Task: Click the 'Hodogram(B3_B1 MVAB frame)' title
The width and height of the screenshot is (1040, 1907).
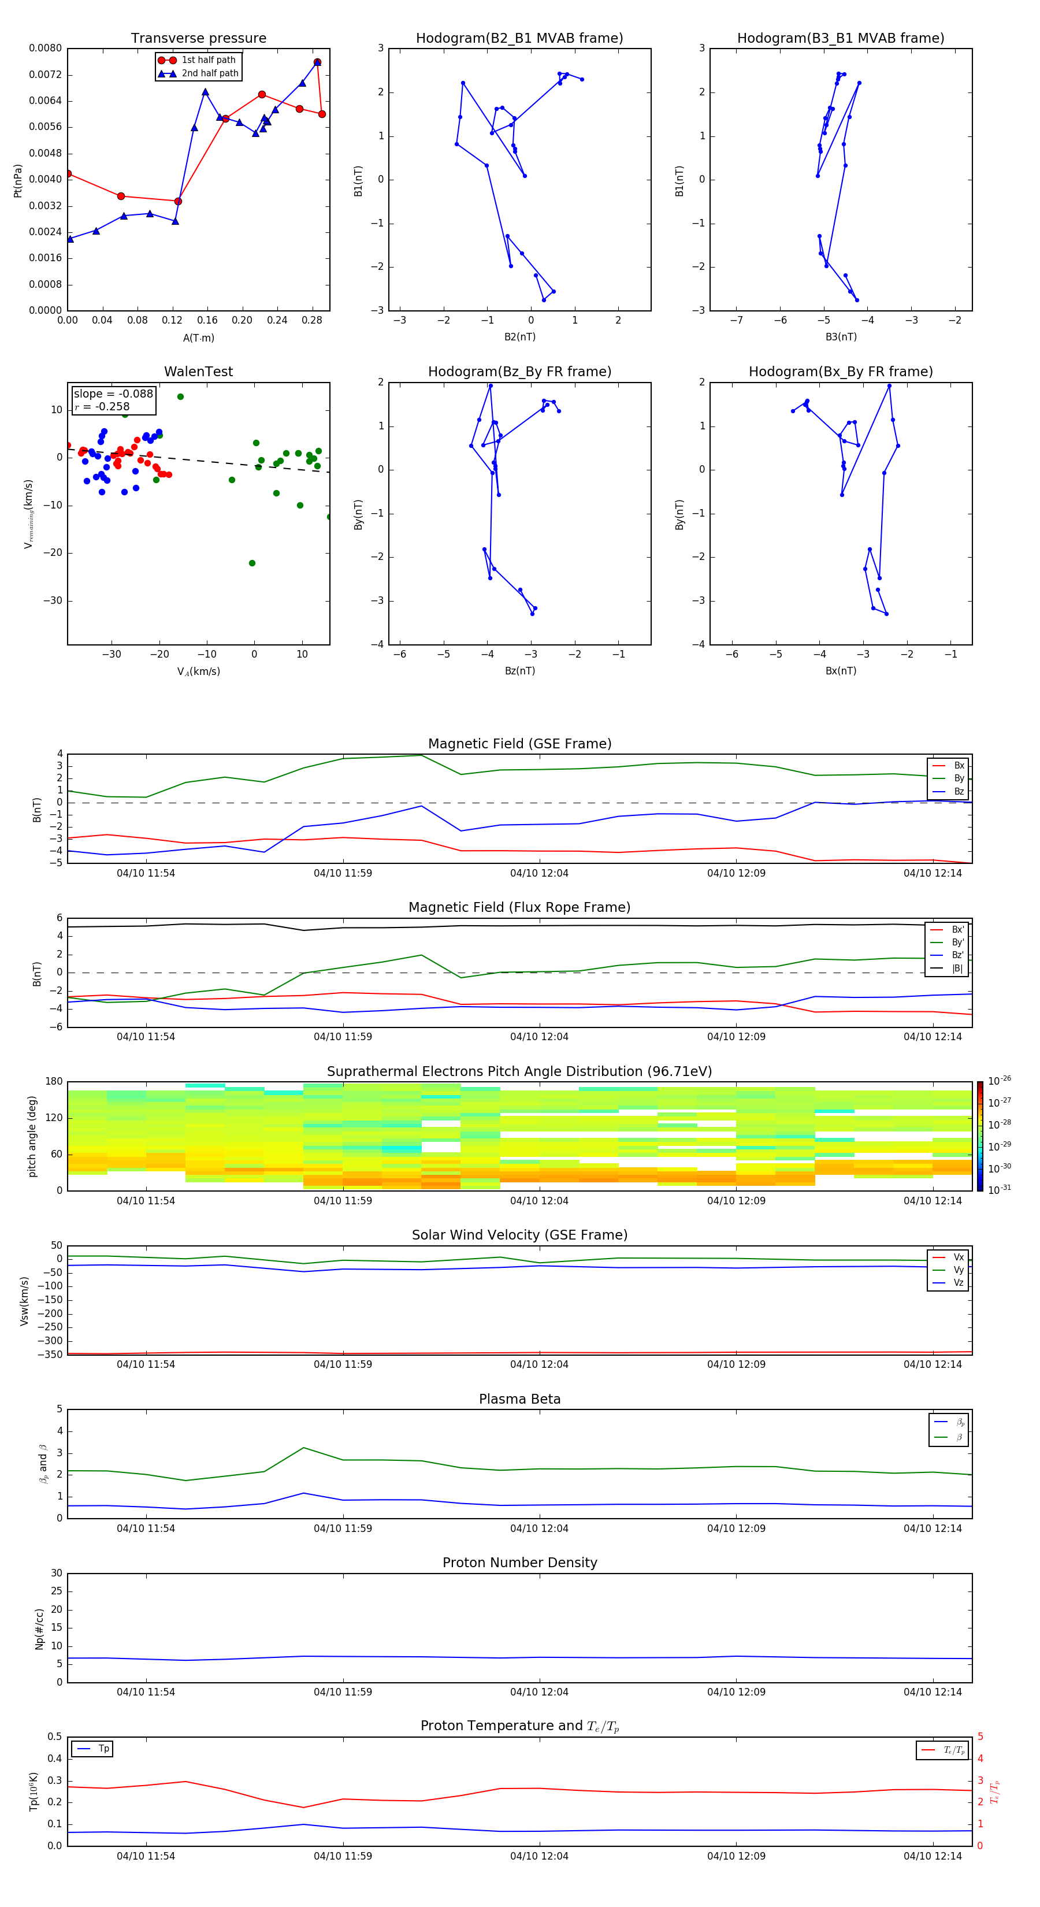Action: [841, 39]
